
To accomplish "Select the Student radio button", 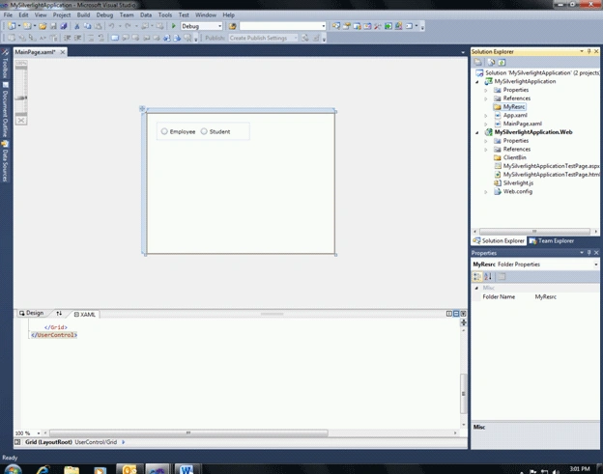I will pyautogui.click(x=204, y=131).
